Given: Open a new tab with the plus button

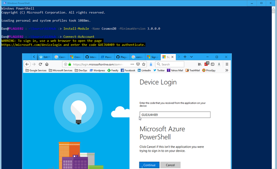Looking at the screenshot, I should coord(185,56).
